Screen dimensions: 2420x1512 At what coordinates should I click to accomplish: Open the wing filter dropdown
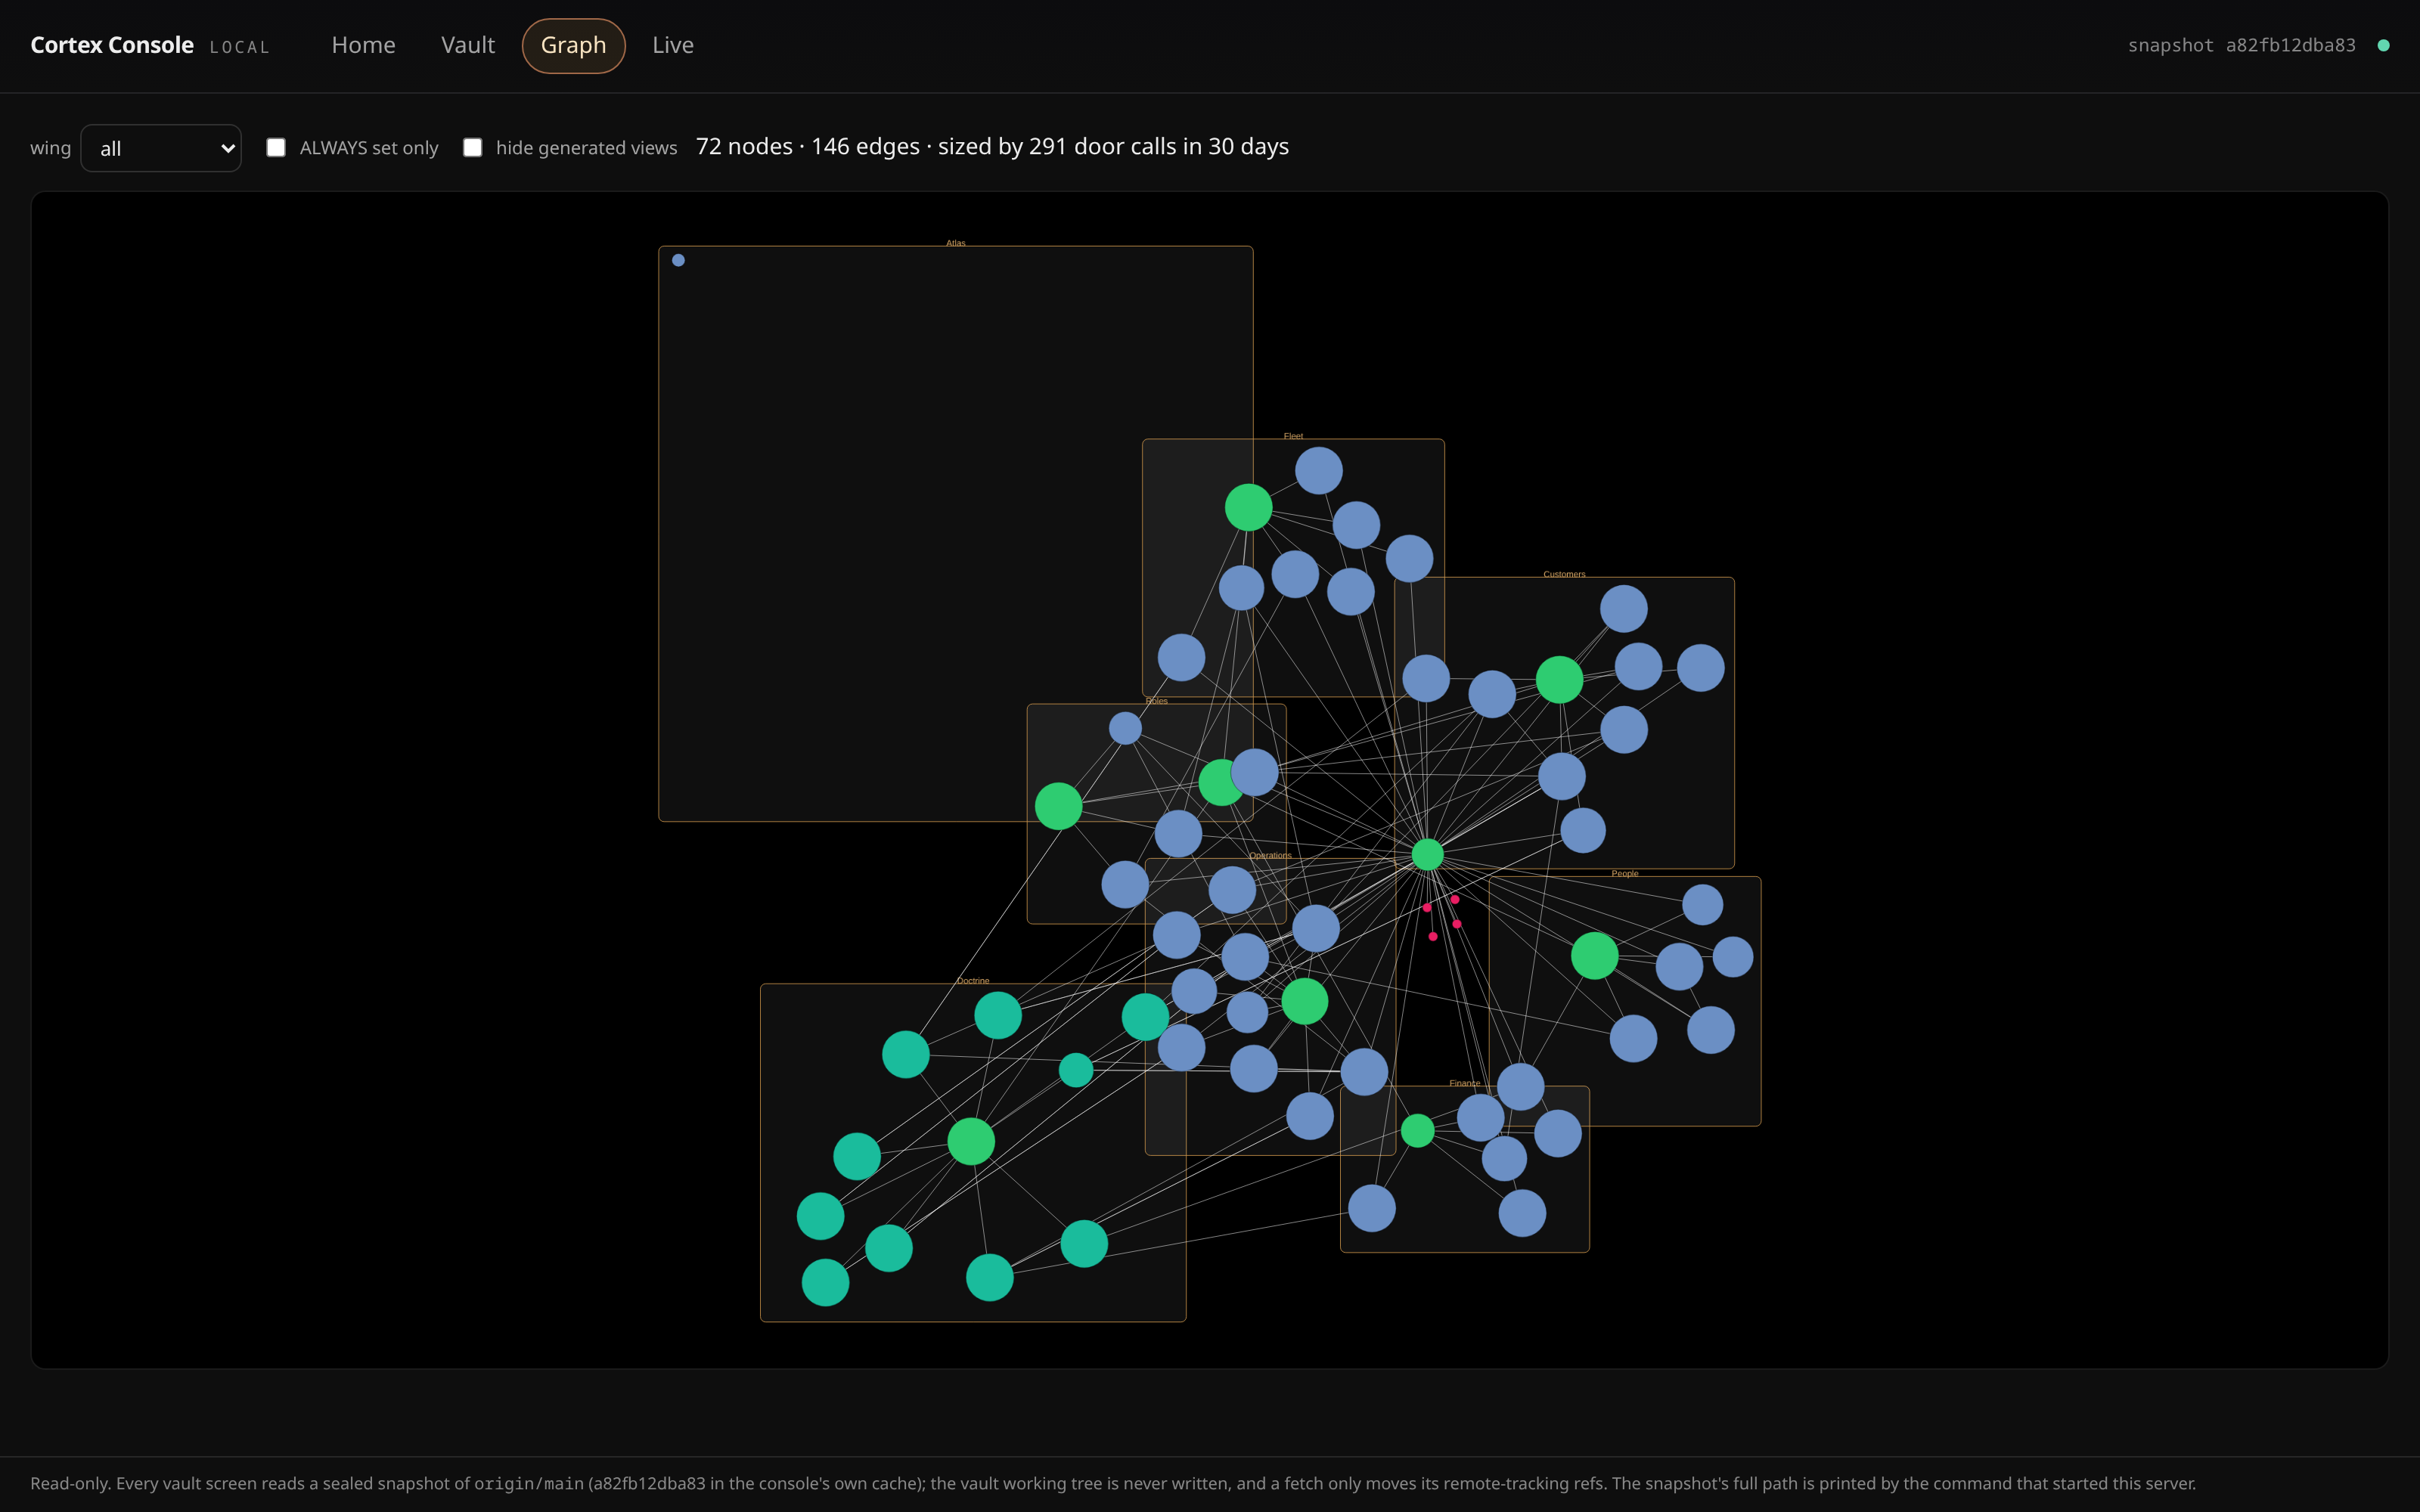point(161,148)
